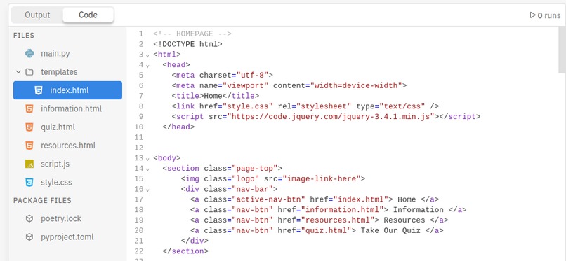Open resources.html file
566x261 pixels.
(x=68, y=146)
